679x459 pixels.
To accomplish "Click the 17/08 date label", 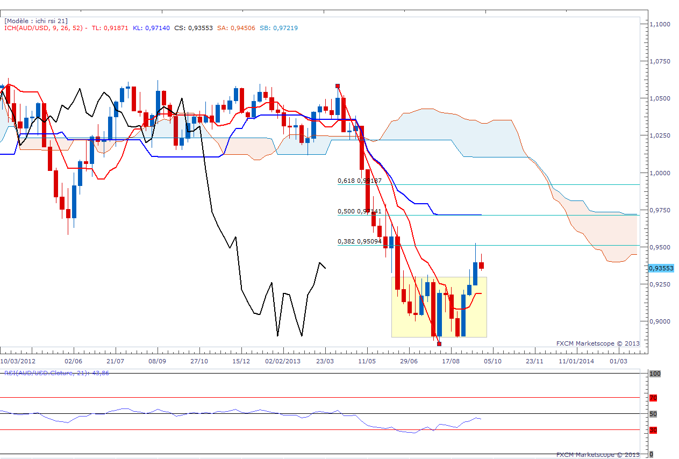I will pyautogui.click(x=451, y=361).
